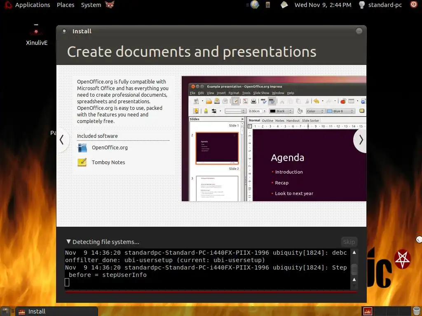This screenshot has width=422, height=316.
Task: Click inside the installer terminal log area
Action: (207, 269)
